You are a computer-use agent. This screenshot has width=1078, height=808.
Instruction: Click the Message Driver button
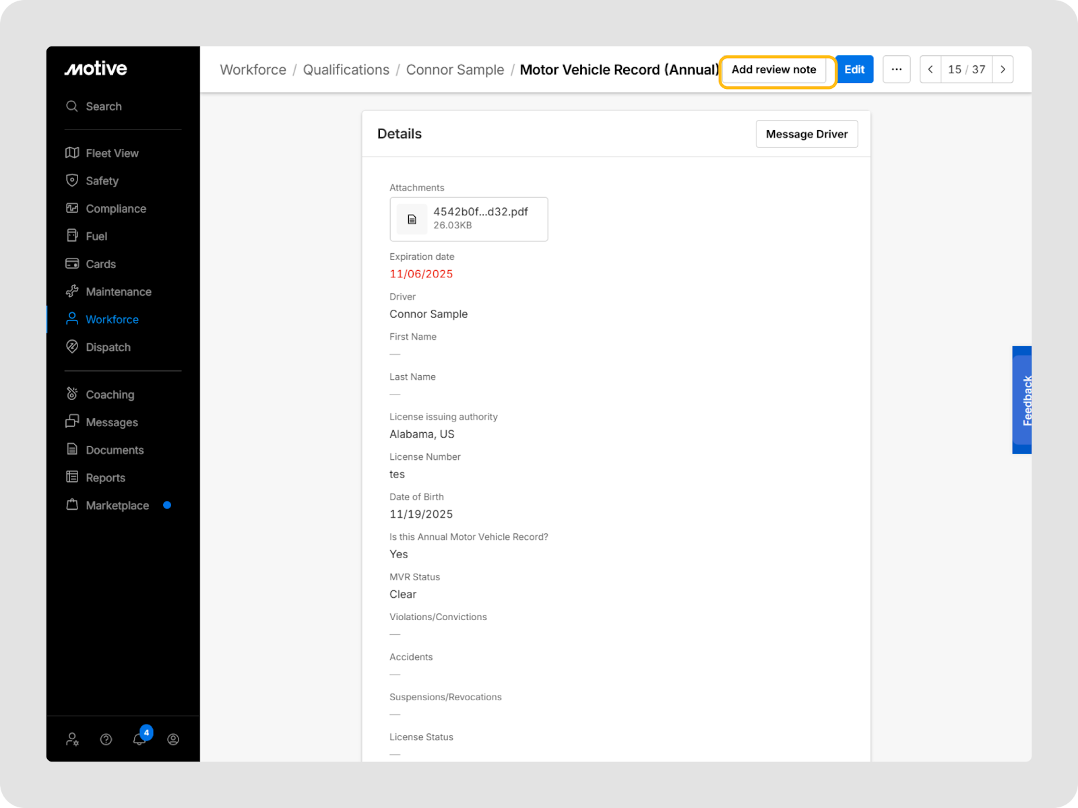[x=806, y=134]
